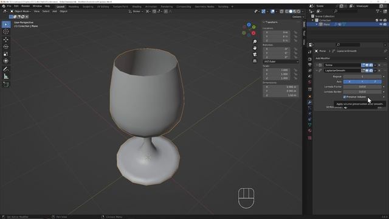389x219 pixels.
Task: Hide Collection with its eye icon
Action: 381,20
